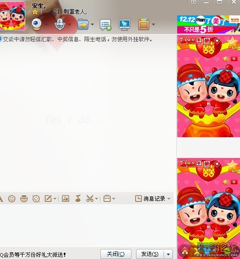Maximize the chat window
240x259 pixels.
click(219, 2)
